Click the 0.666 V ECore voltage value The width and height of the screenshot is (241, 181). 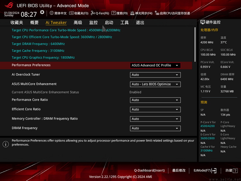coord(225,67)
